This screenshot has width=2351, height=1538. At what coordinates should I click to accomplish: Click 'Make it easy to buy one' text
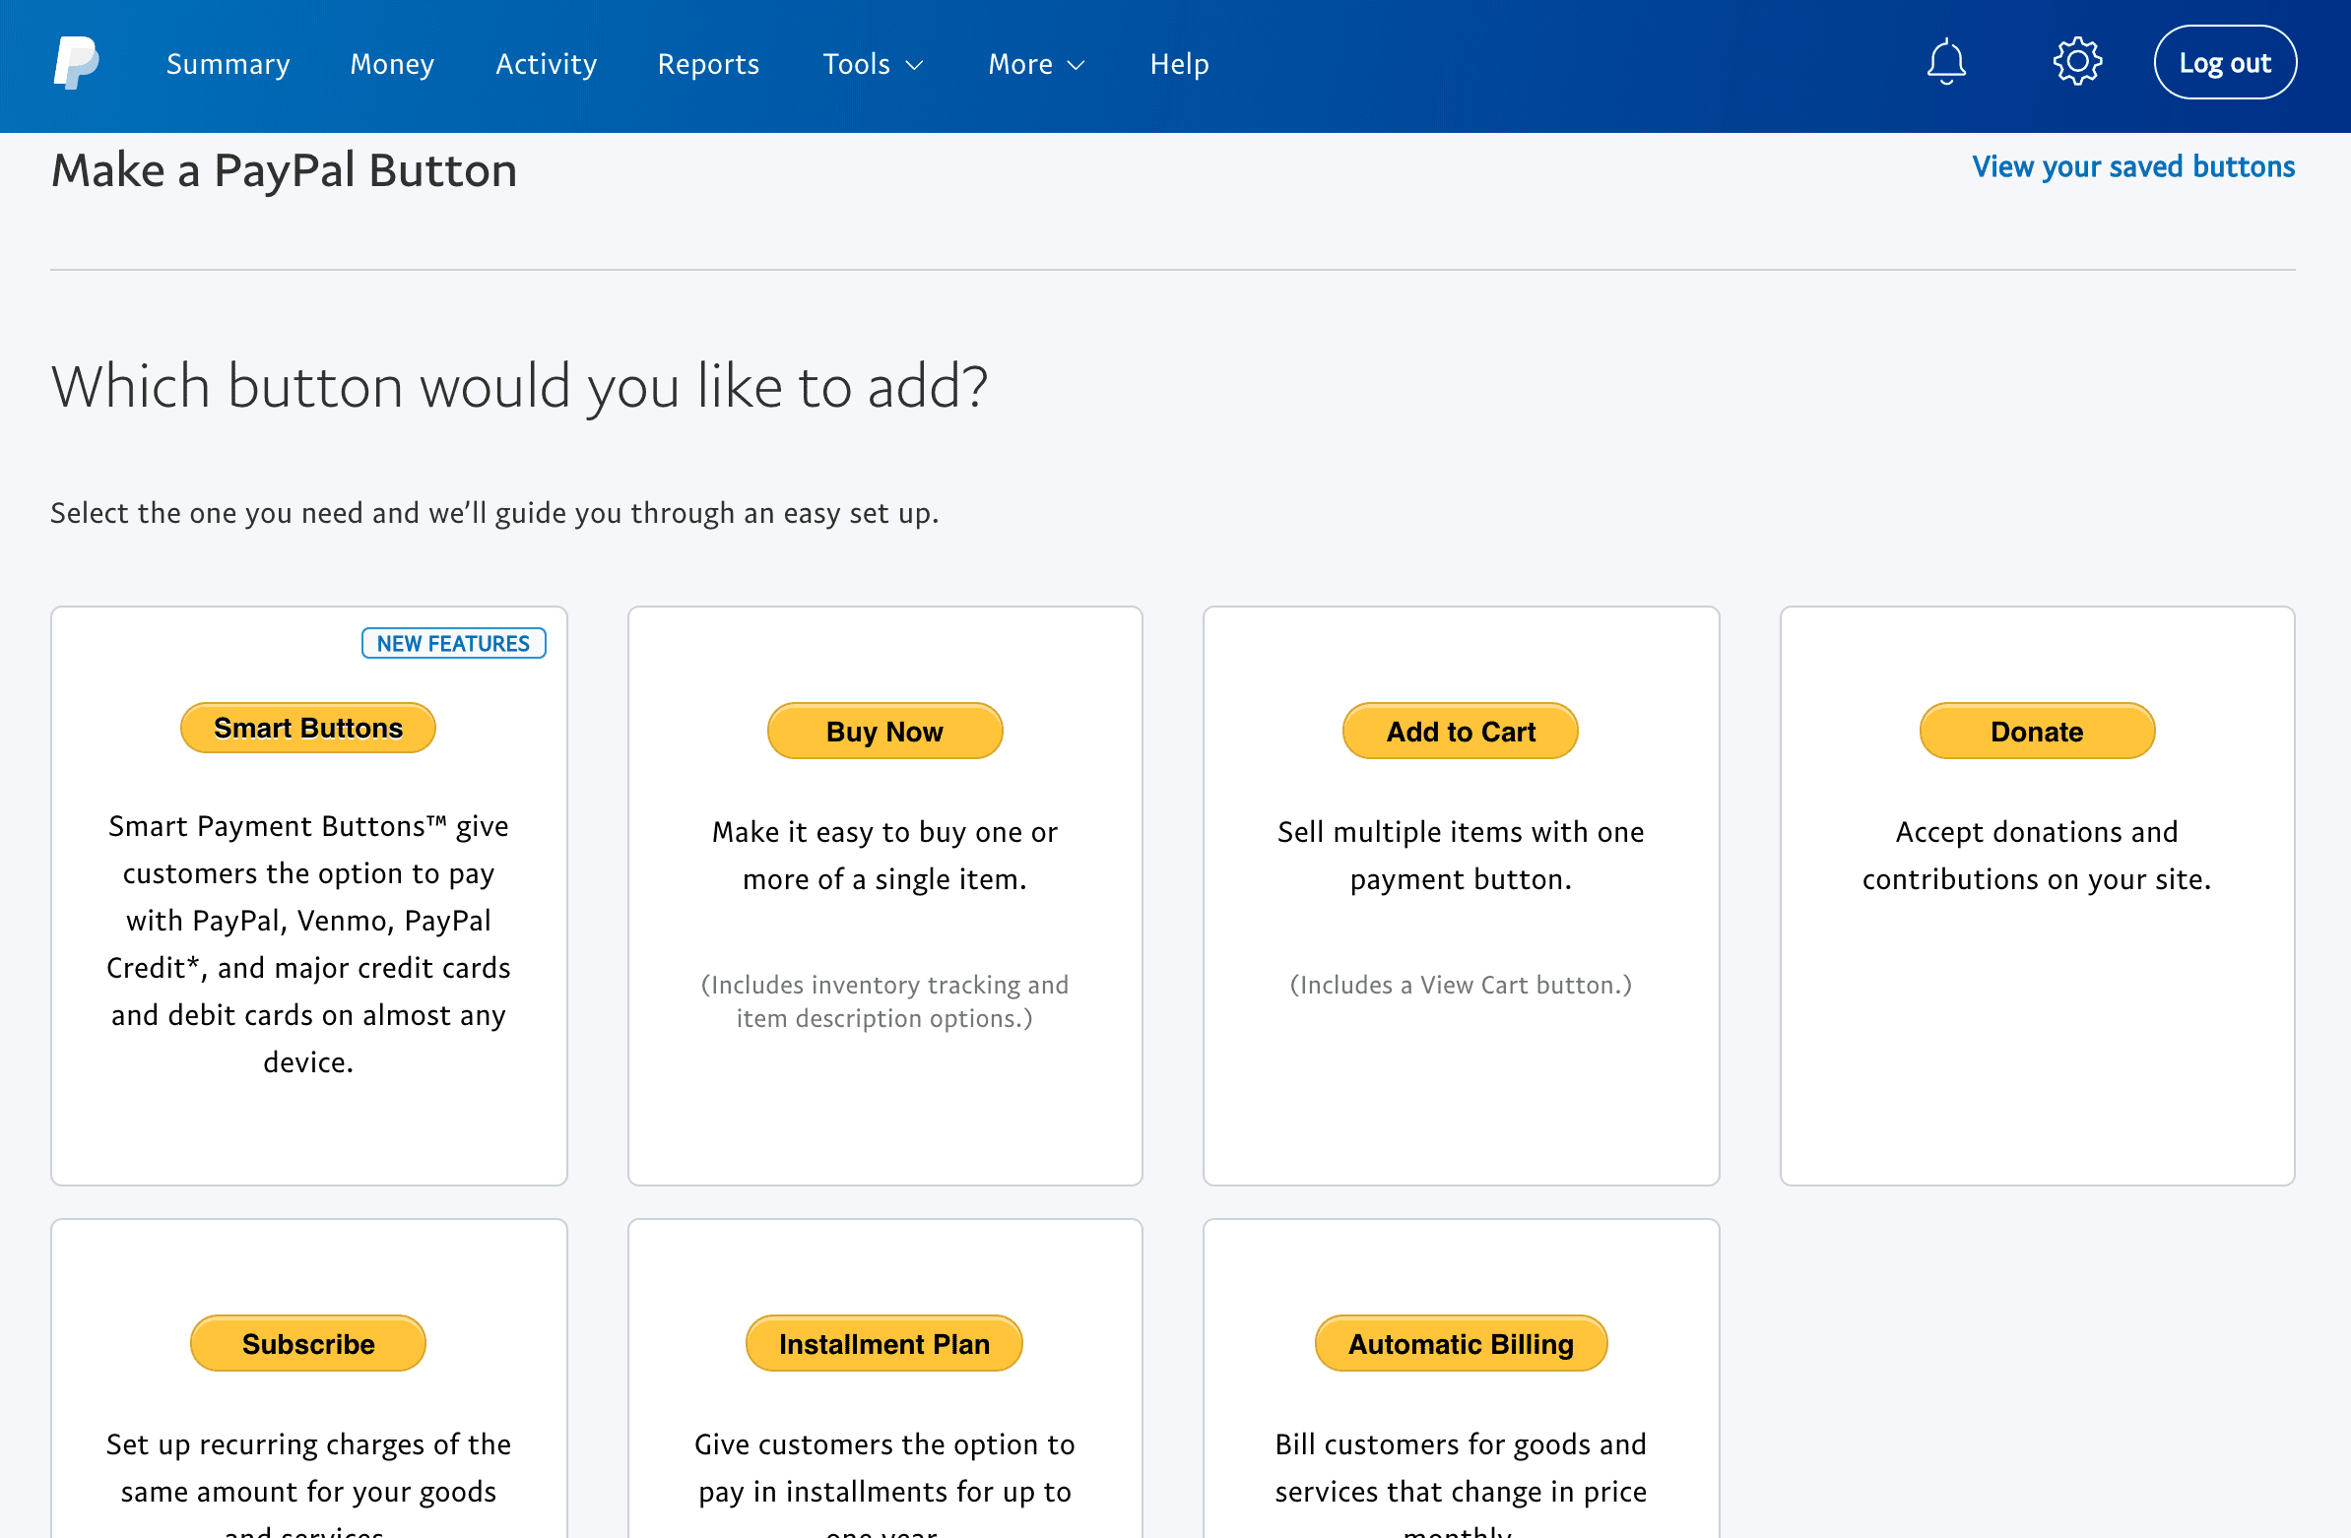[884, 856]
